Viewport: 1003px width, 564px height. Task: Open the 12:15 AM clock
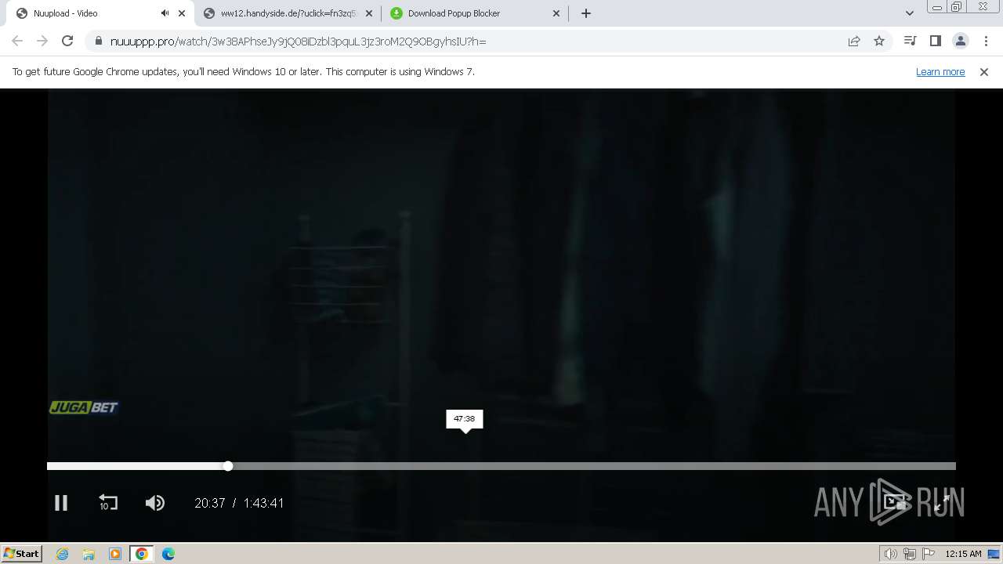963,554
